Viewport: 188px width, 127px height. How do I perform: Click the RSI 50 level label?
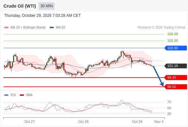click(x=169, y=108)
